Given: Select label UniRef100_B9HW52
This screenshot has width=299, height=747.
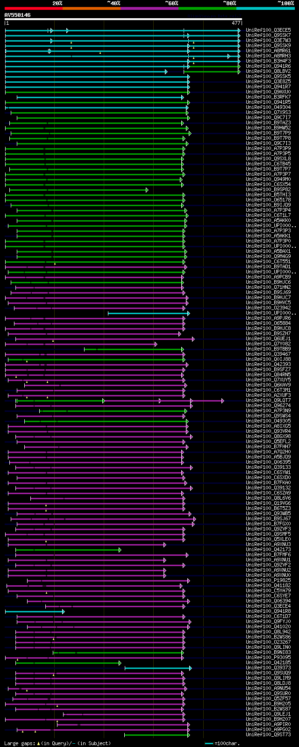Looking at the screenshot, I should coord(268,128).
